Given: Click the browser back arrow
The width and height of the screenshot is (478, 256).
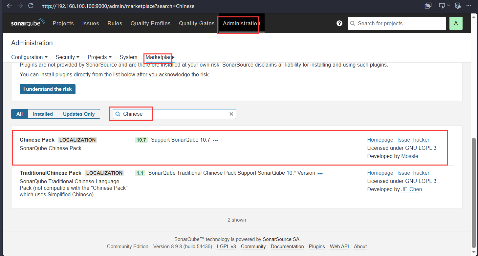Looking at the screenshot, I should (10, 6).
